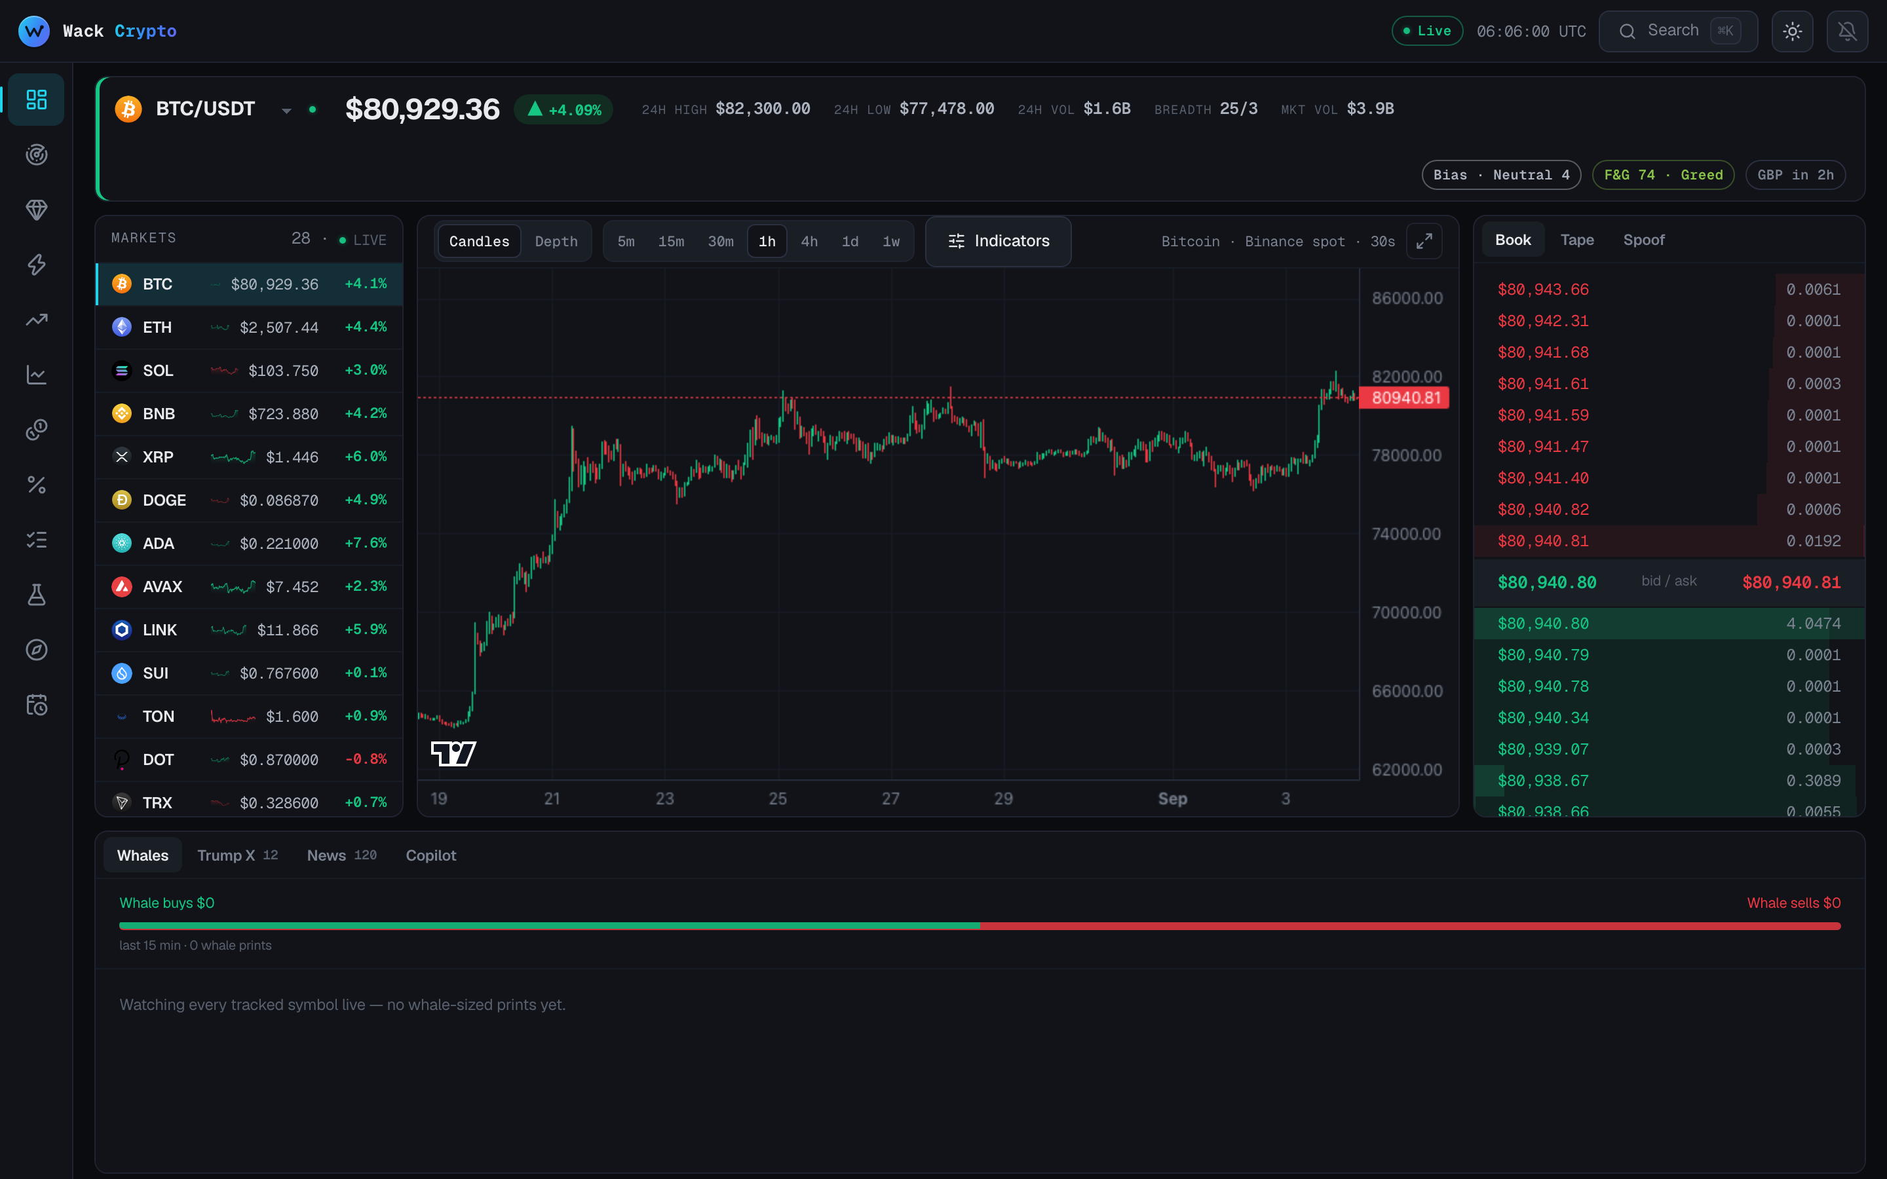
Task: Select the SOL market row
Action: (x=249, y=370)
